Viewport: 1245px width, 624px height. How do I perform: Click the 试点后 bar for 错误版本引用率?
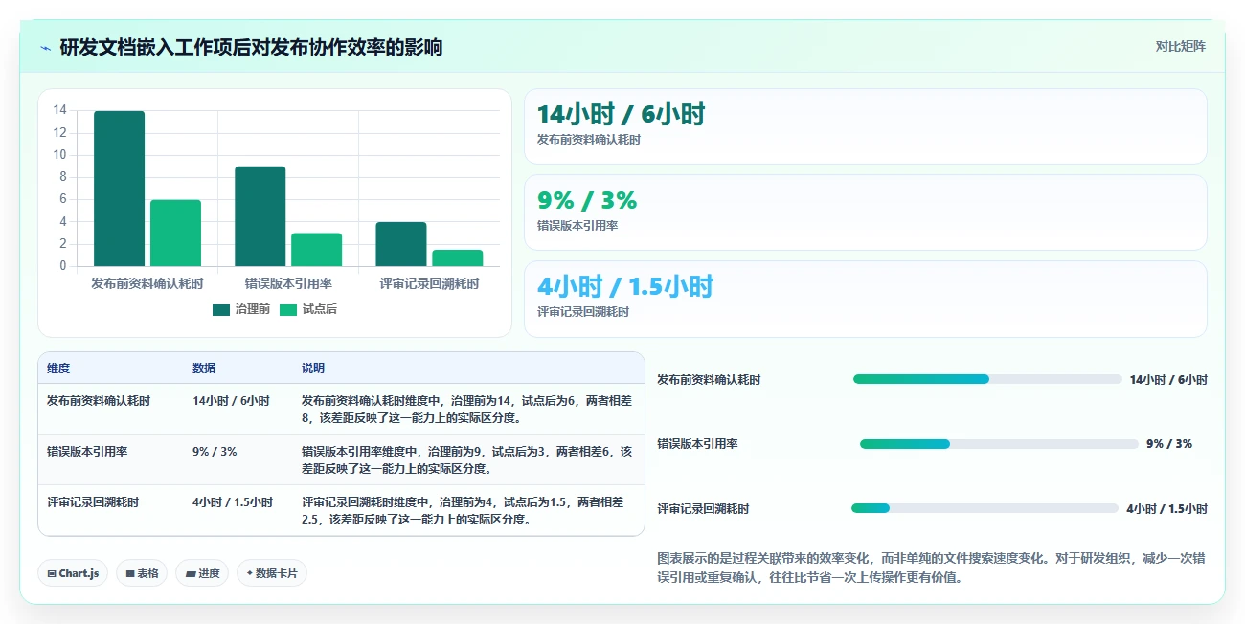tap(317, 250)
